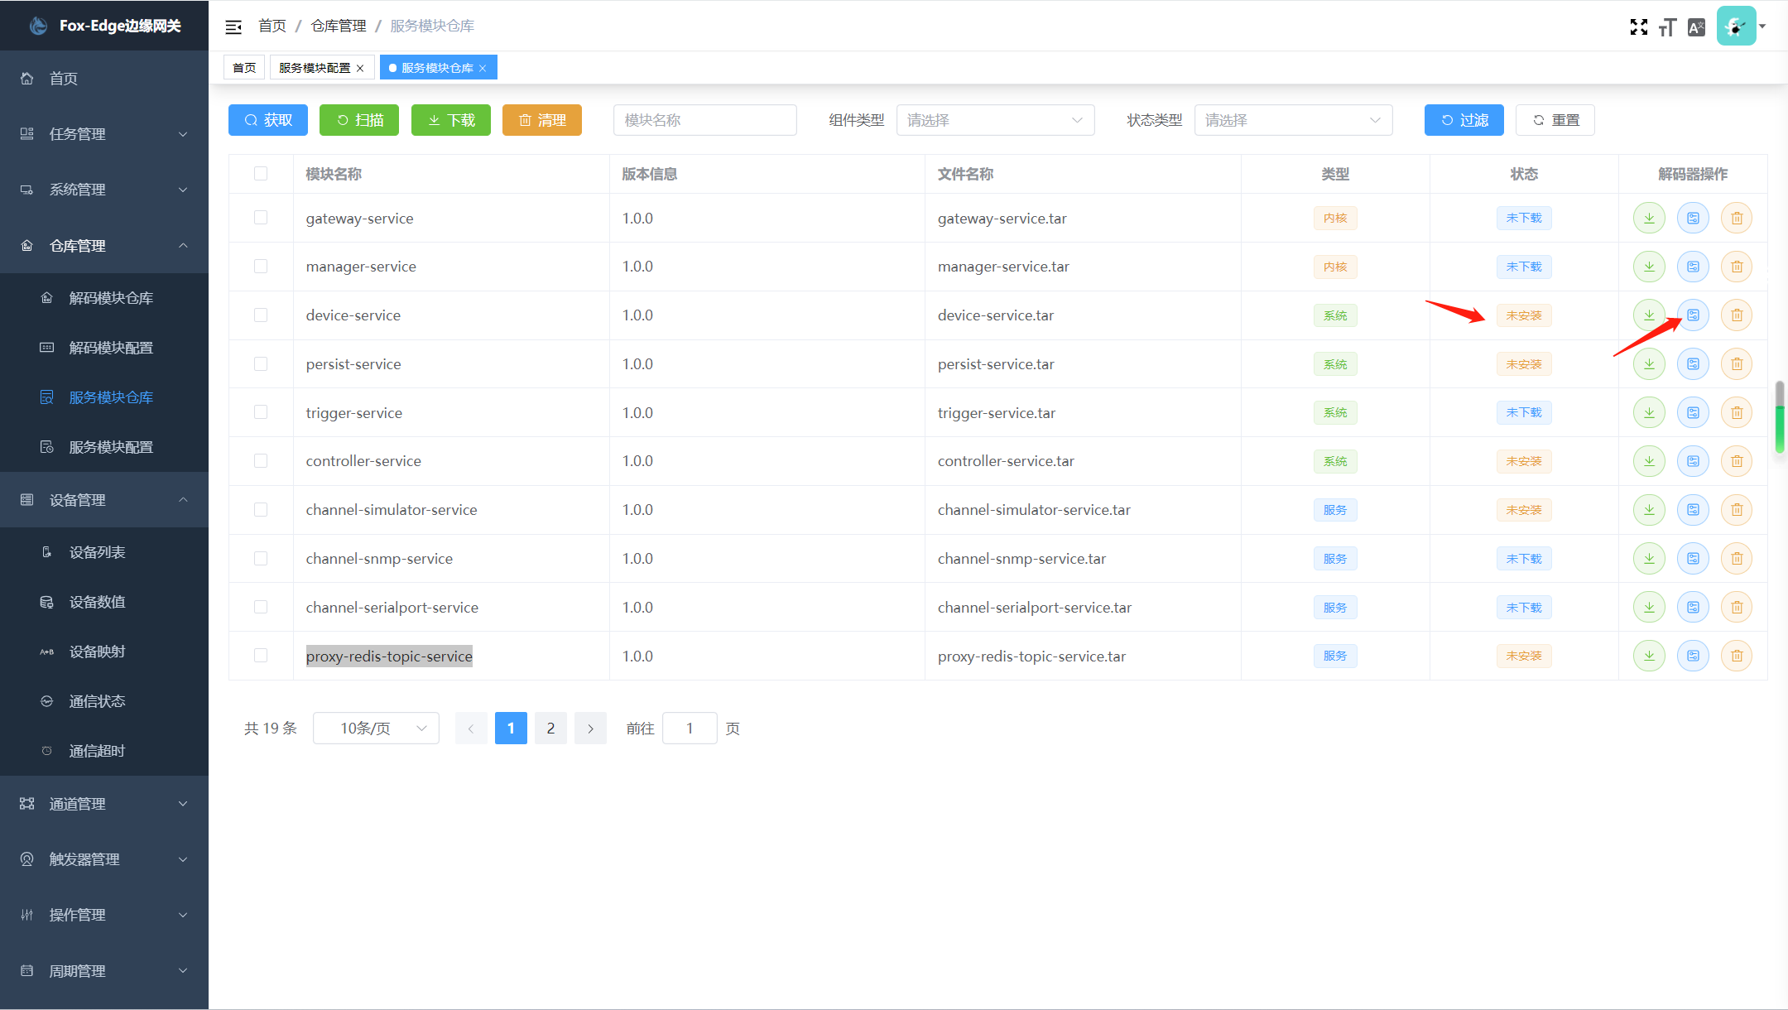Open the 10条/页 page size dropdown
Image resolution: width=1788 pixels, height=1010 pixels.
[376, 729]
